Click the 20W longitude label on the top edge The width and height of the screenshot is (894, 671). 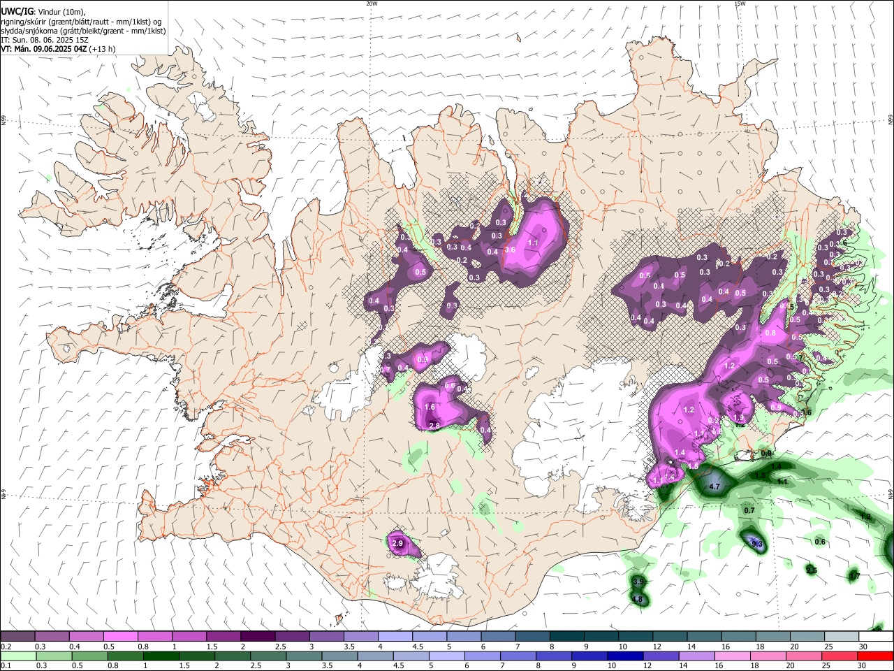coord(372,3)
